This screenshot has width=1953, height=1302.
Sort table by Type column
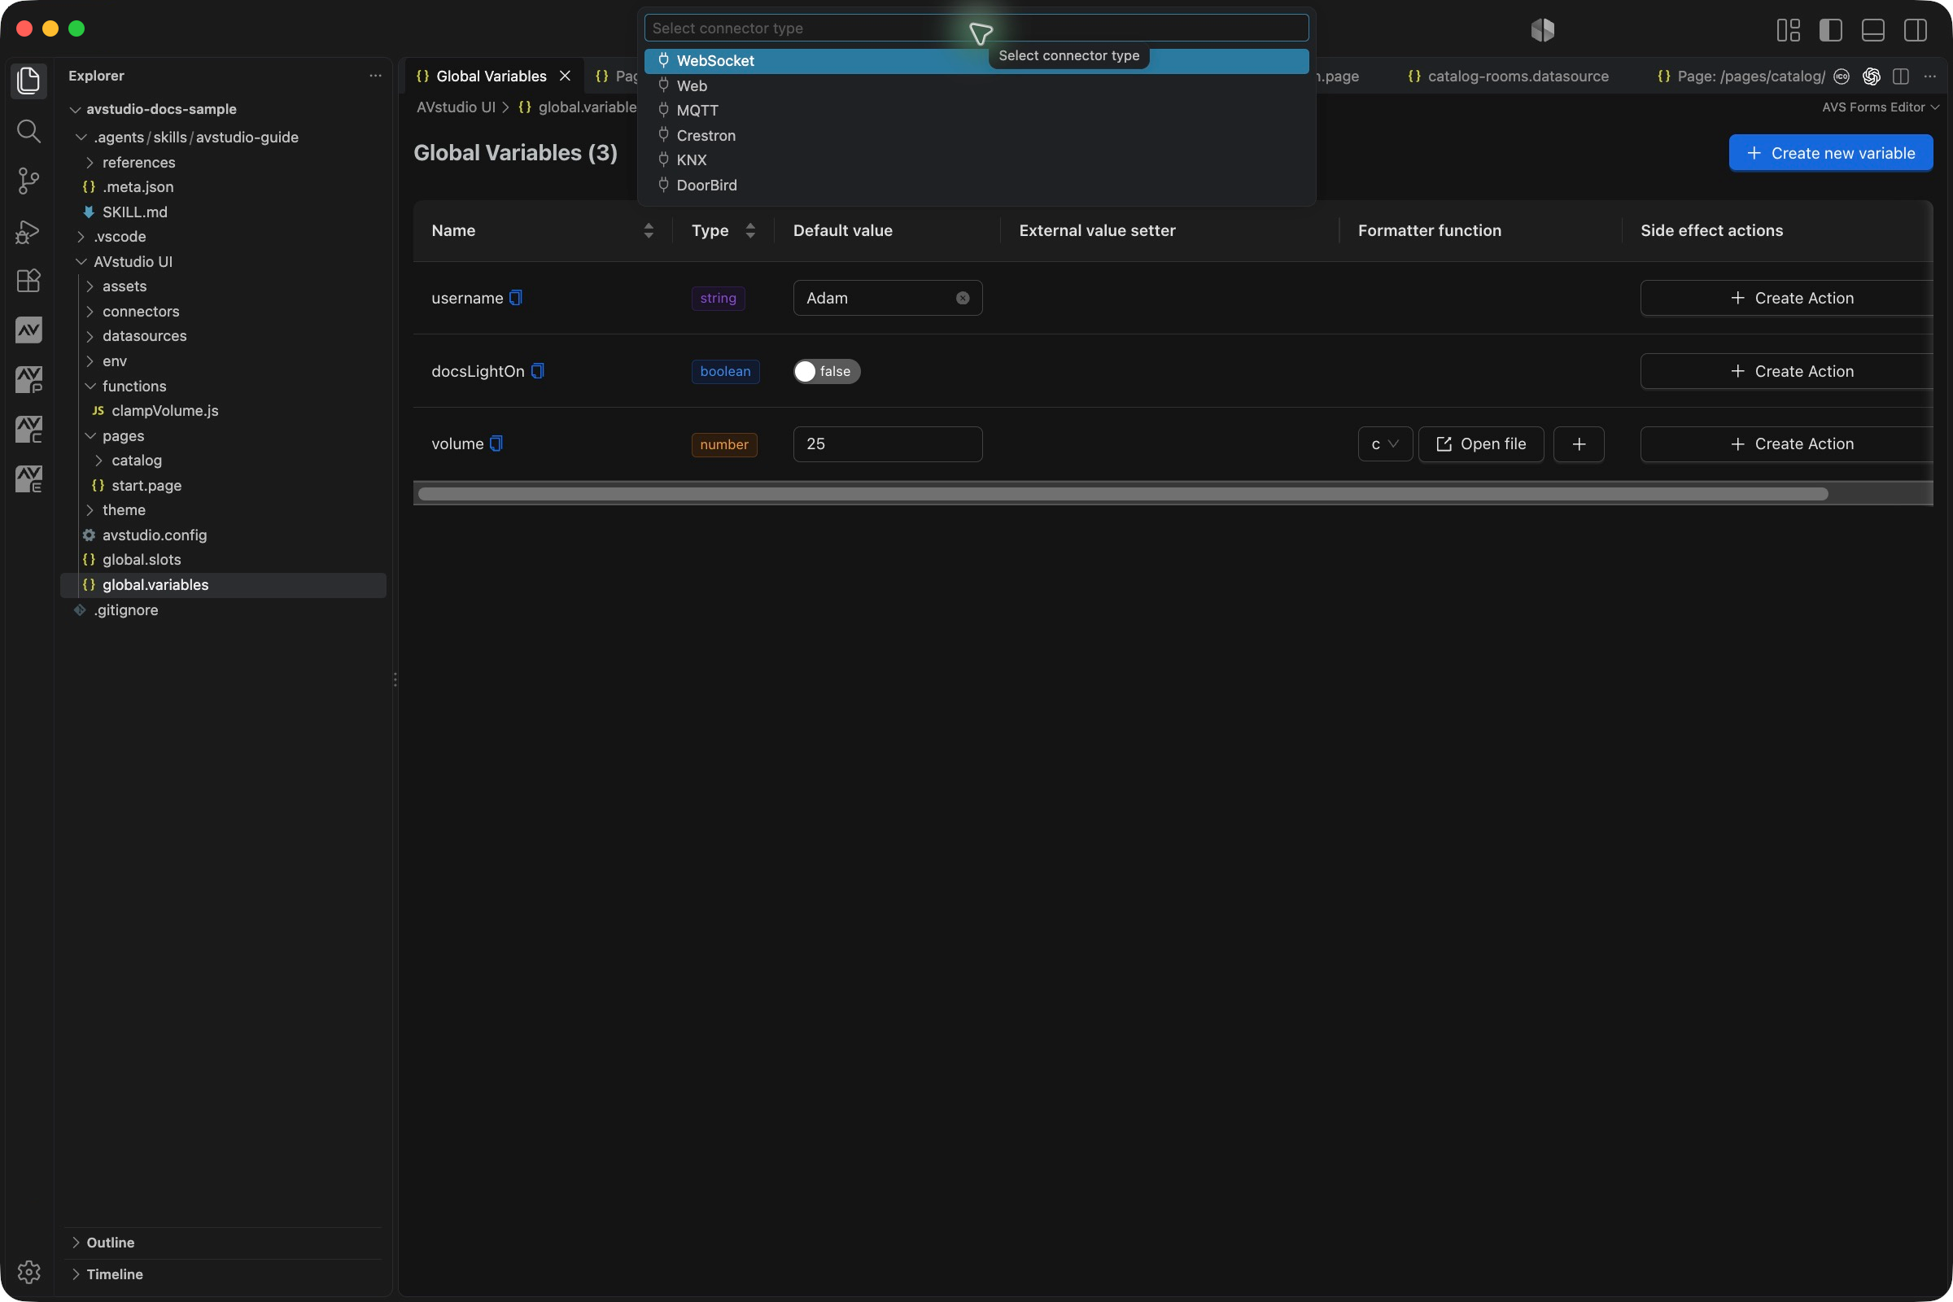(x=749, y=231)
